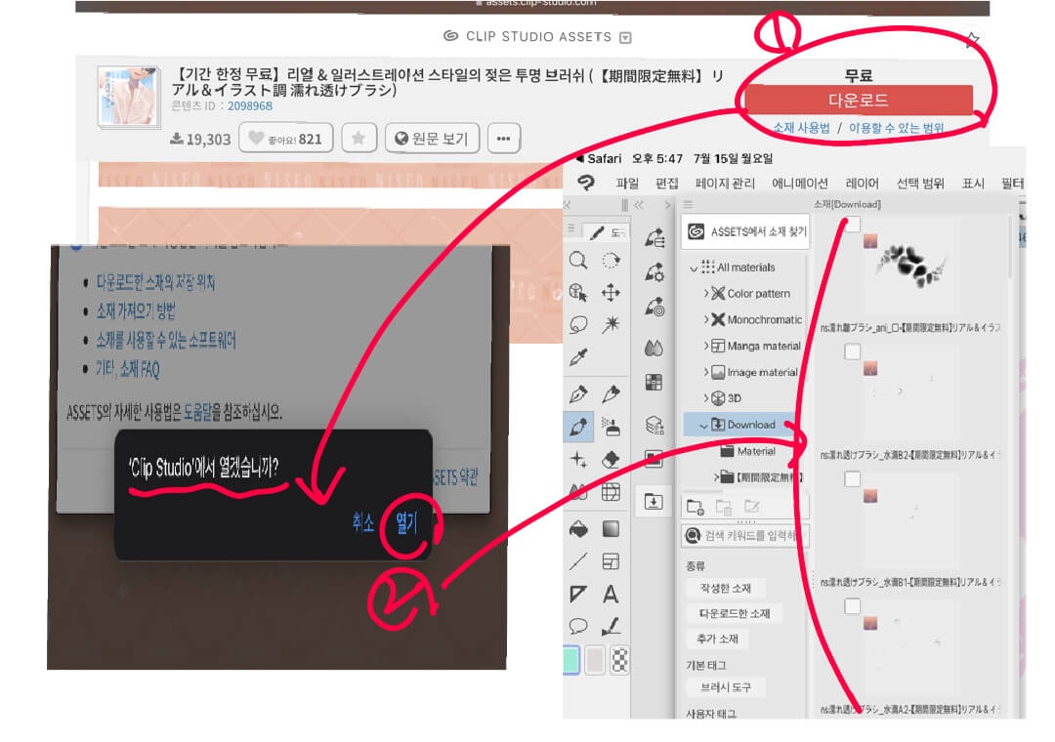Open the Material download palette icon
This screenshot has width=1055, height=742.
(x=654, y=501)
